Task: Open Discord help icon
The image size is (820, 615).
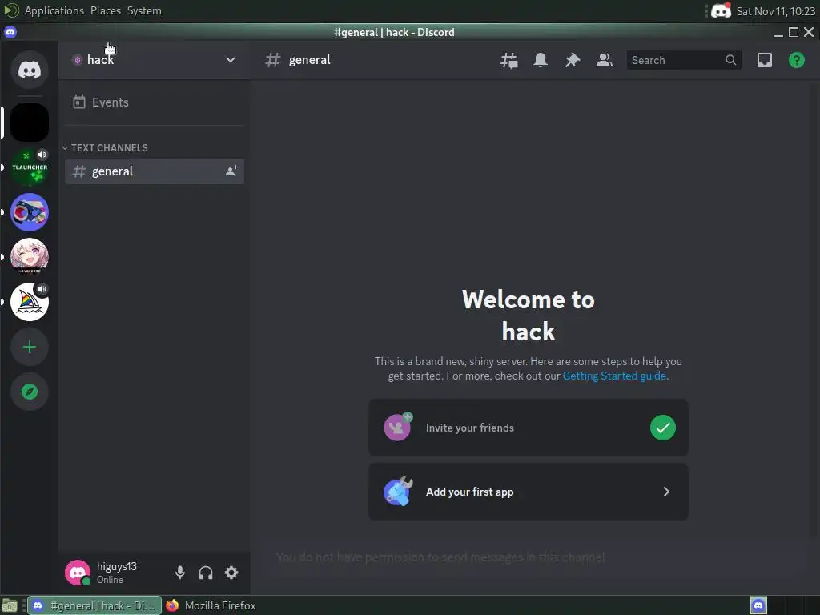Action: [797, 60]
